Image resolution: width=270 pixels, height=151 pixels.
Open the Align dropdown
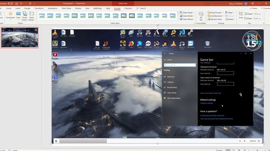pyautogui.click(x=229, y=13)
